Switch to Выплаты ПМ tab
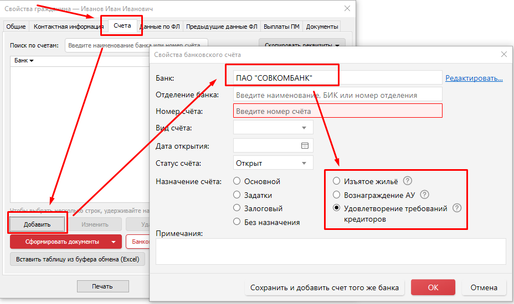This screenshot has width=514, height=304. tap(281, 27)
